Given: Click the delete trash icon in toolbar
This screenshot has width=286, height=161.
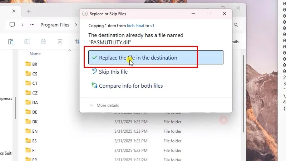Looking at the screenshot, I should tap(60, 42).
